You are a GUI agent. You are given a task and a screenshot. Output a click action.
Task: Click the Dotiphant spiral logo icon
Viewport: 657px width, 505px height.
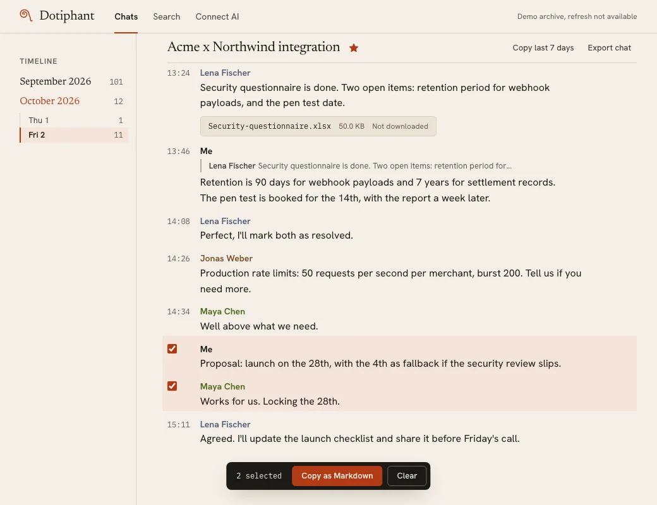pos(26,16)
